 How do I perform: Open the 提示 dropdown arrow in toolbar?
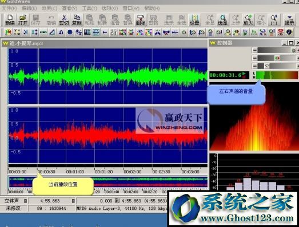point(289,20)
